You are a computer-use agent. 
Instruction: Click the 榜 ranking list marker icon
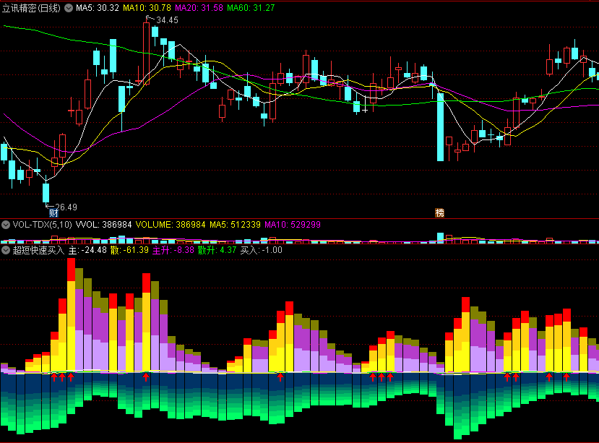(x=440, y=213)
